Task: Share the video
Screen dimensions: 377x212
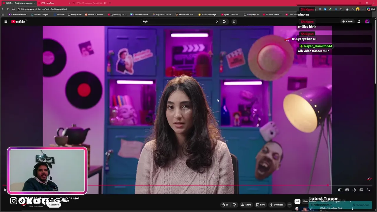Action: point(246,205)
